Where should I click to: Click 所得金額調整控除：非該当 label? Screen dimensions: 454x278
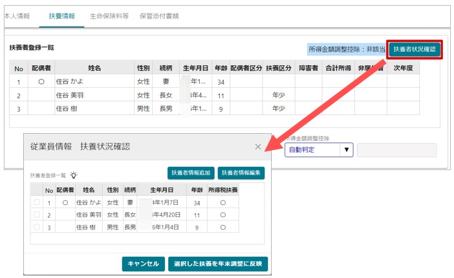(x=346, y=50)
